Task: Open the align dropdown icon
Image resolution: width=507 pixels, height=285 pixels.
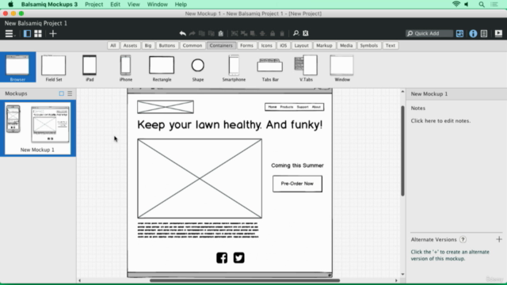Action: (262, 33)
